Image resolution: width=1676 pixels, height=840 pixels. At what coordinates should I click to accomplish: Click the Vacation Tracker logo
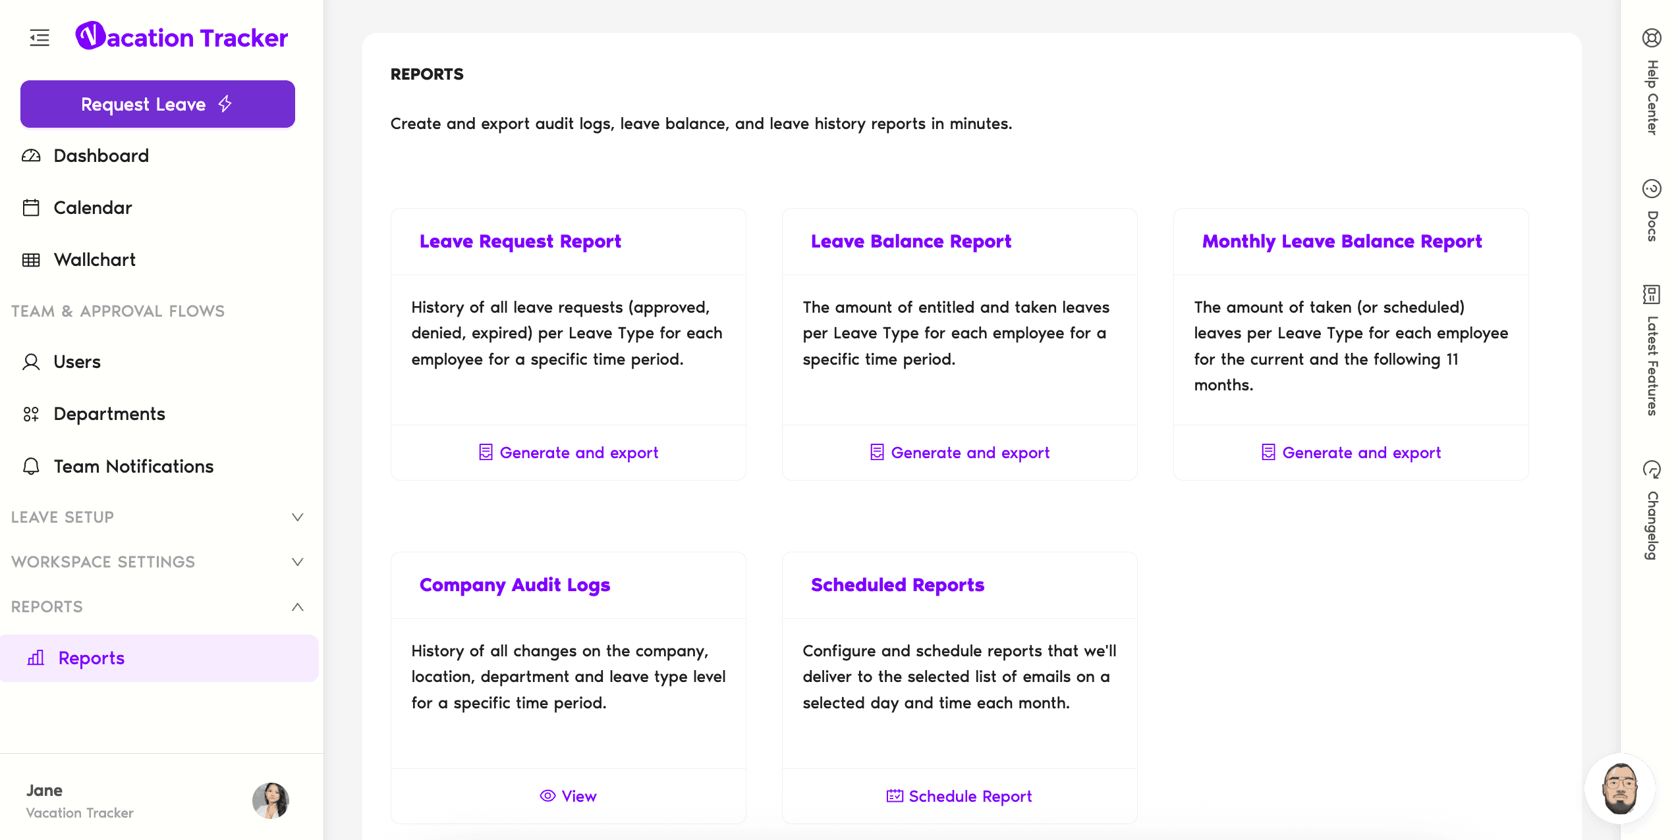(182, 38)
